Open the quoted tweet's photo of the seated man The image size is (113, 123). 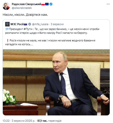pos(56,82)
